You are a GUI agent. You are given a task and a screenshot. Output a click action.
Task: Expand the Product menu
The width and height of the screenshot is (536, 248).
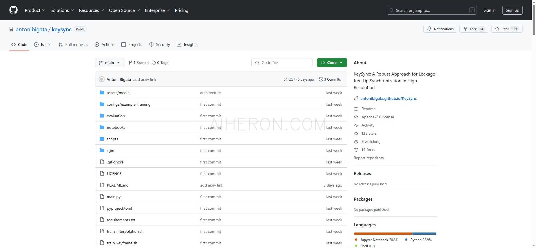[x=35, y=10]
